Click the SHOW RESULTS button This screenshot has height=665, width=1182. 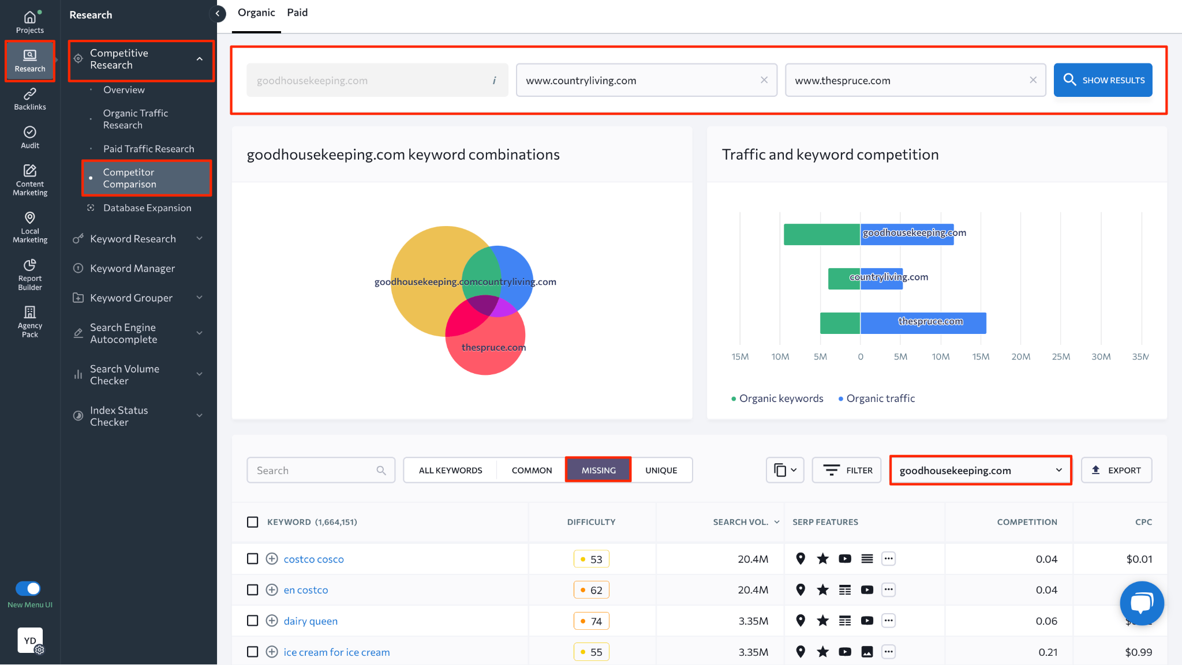click(x=1102, y=80)
